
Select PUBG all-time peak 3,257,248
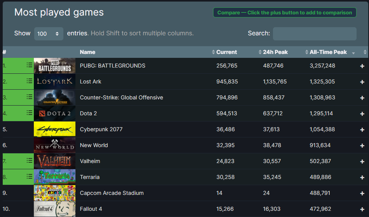322,66
